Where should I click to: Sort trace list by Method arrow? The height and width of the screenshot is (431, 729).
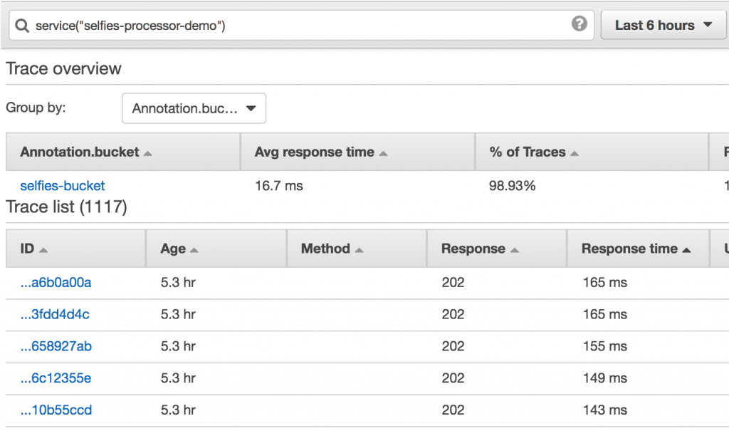(x=359, y=251)
